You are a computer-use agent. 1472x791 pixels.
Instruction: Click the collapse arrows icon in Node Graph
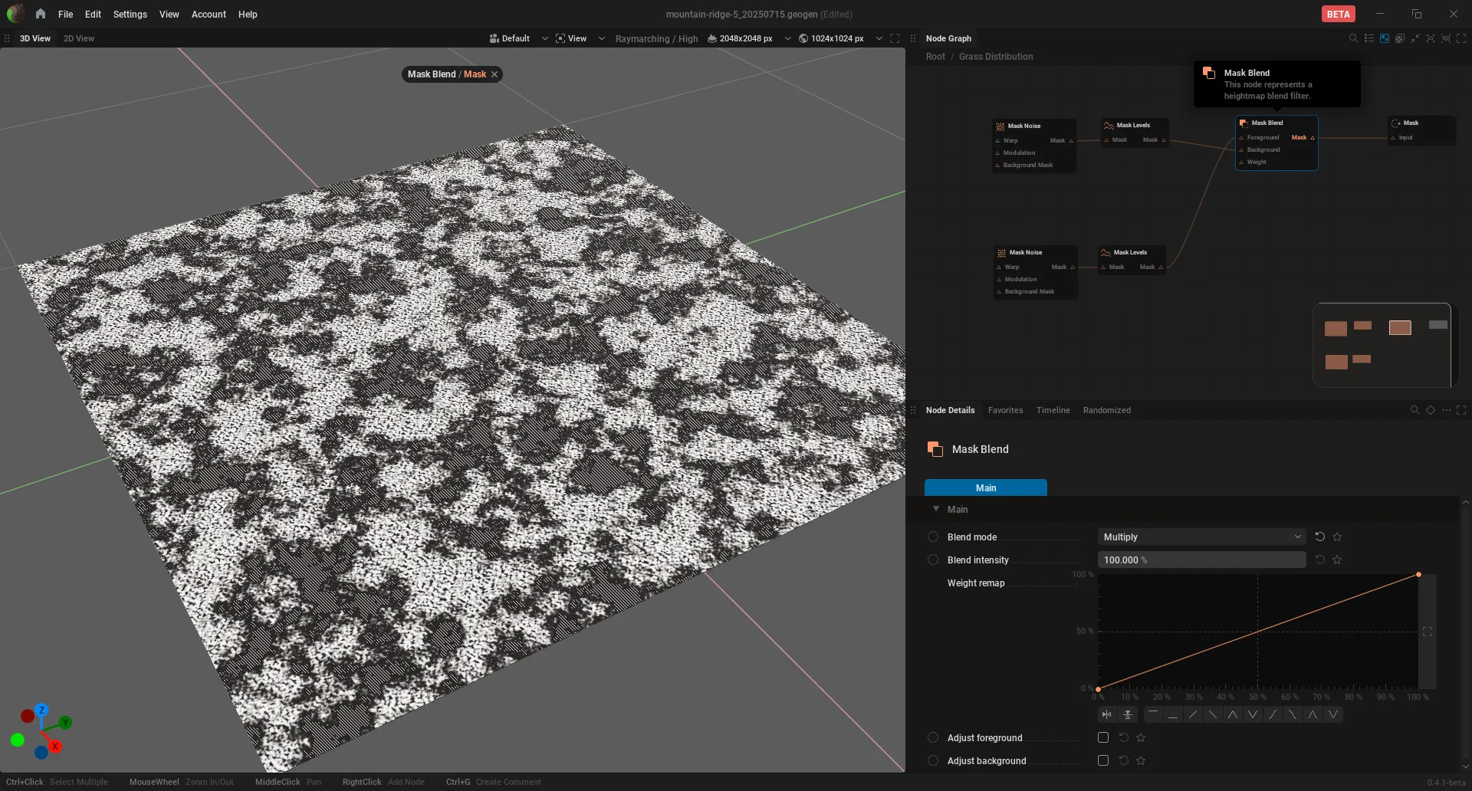[1415, 38]
